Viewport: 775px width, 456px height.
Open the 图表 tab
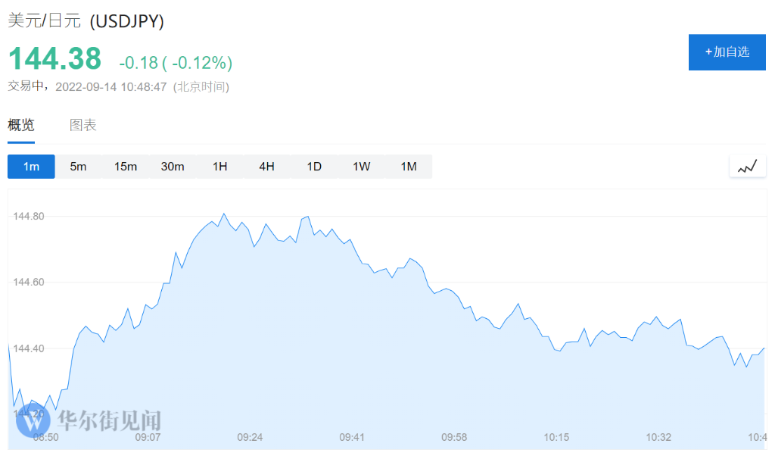[83, 126]
